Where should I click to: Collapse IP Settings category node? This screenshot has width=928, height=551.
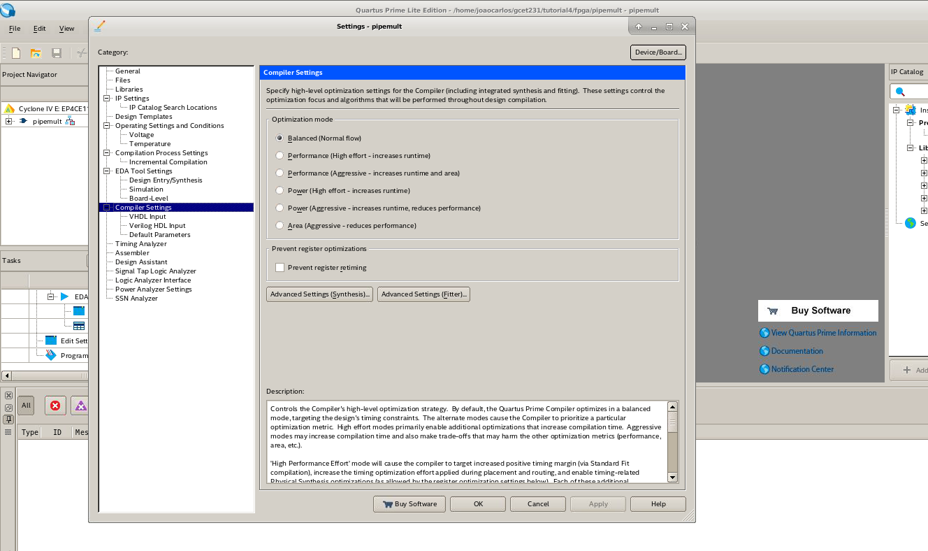click(x=108, y=99)
